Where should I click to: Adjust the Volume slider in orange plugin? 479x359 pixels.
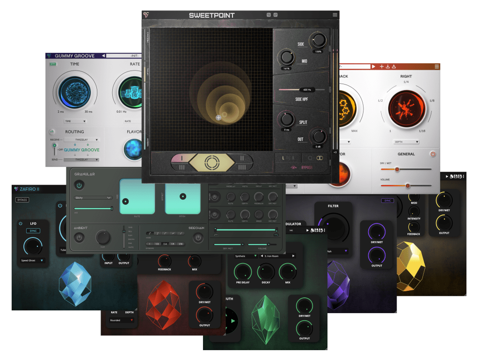[x=406, y=185]
